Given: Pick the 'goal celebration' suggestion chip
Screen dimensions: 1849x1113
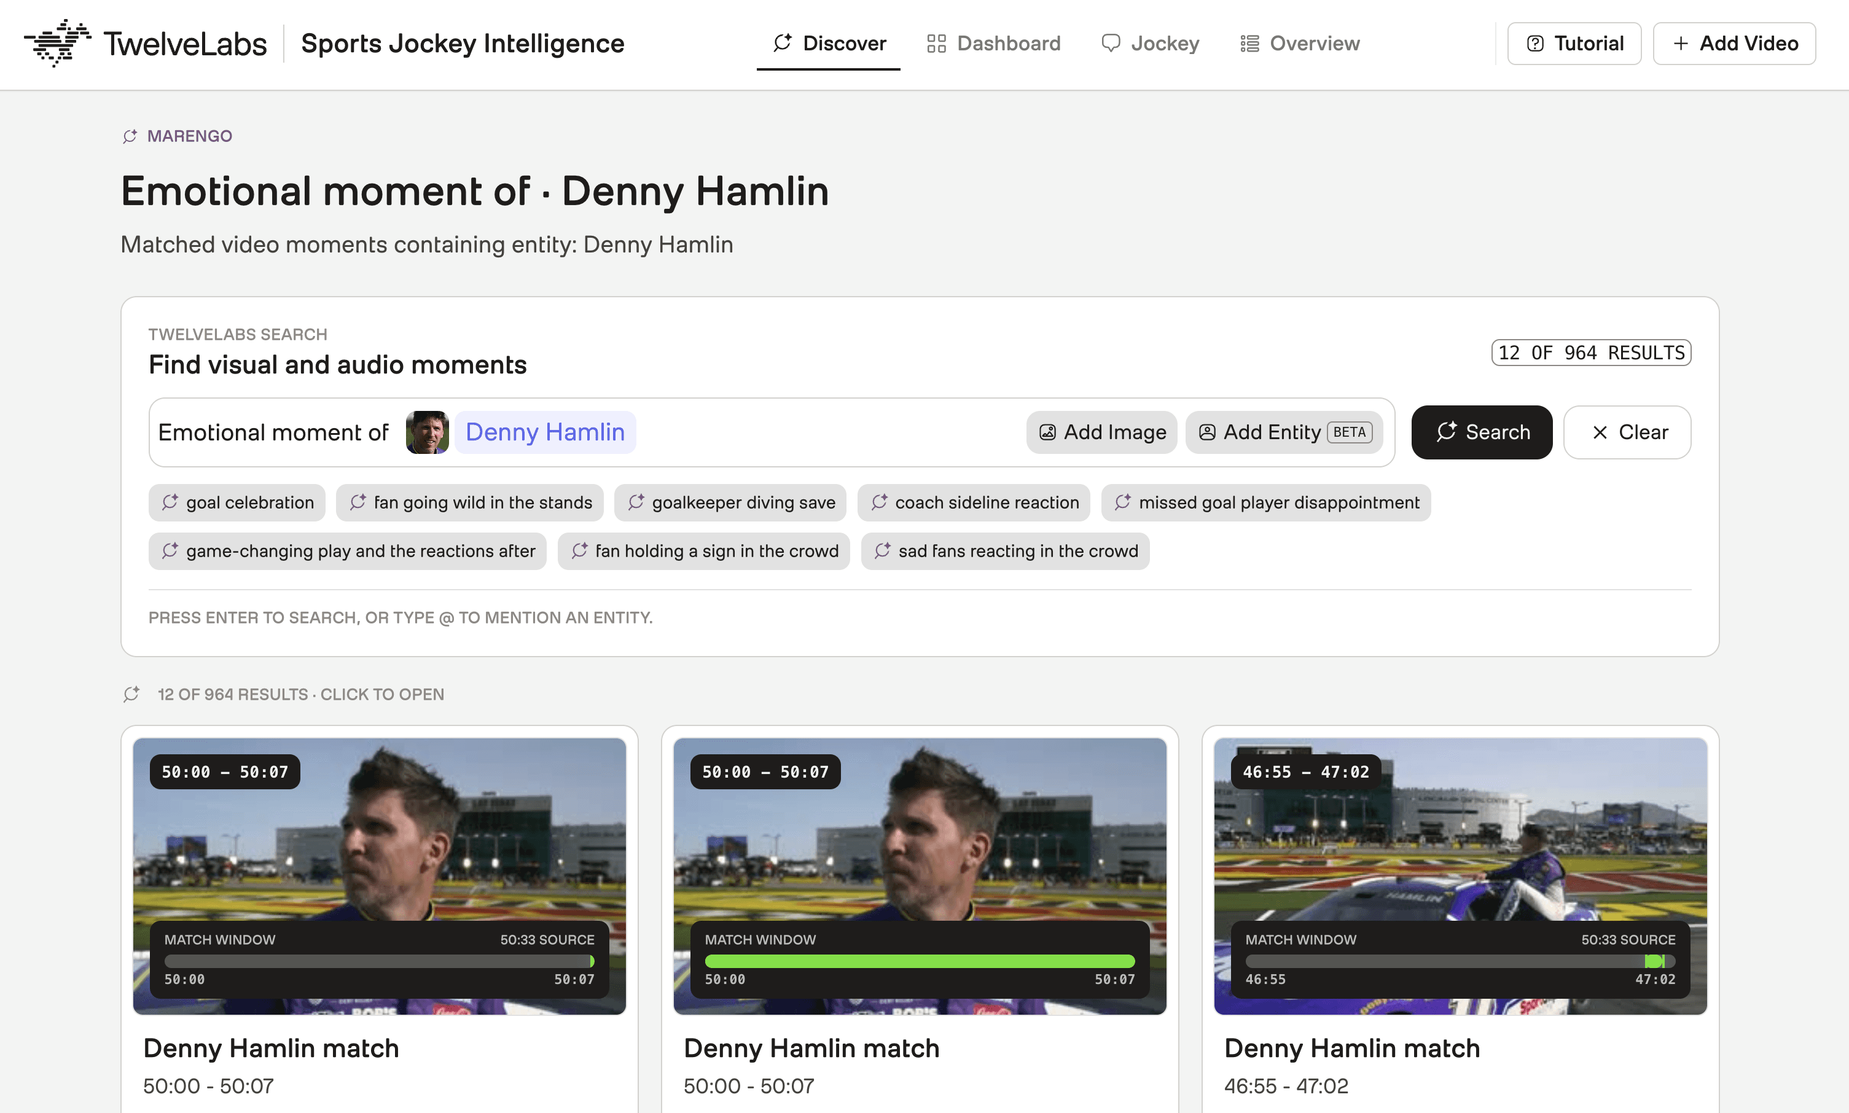Looking at the screenshot, I should click(x=237, y=502).
